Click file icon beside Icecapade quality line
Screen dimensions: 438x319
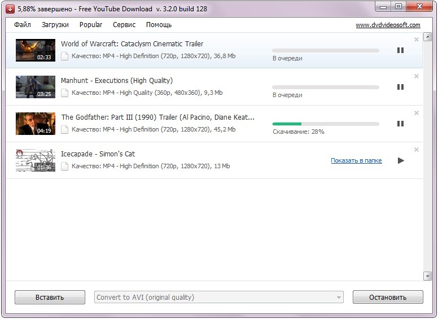click(65, 166)
